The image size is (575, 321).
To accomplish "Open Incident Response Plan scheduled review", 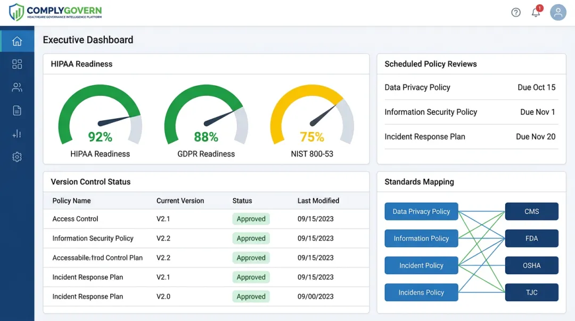I will 471,136.
